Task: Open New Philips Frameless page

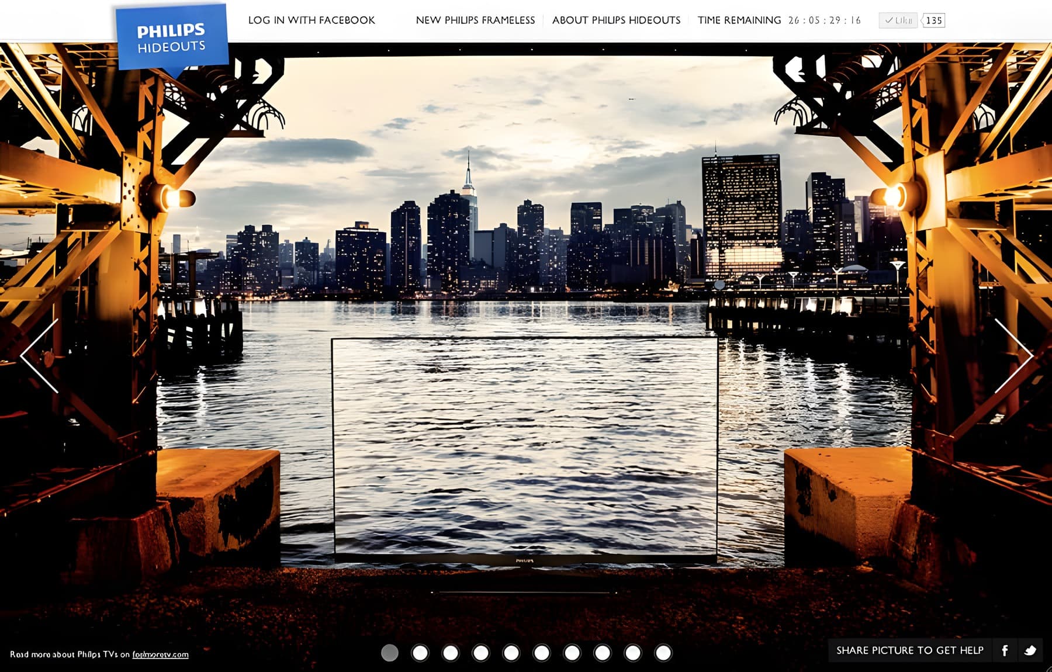Action: pyautogui.click(x=475, y=20)
